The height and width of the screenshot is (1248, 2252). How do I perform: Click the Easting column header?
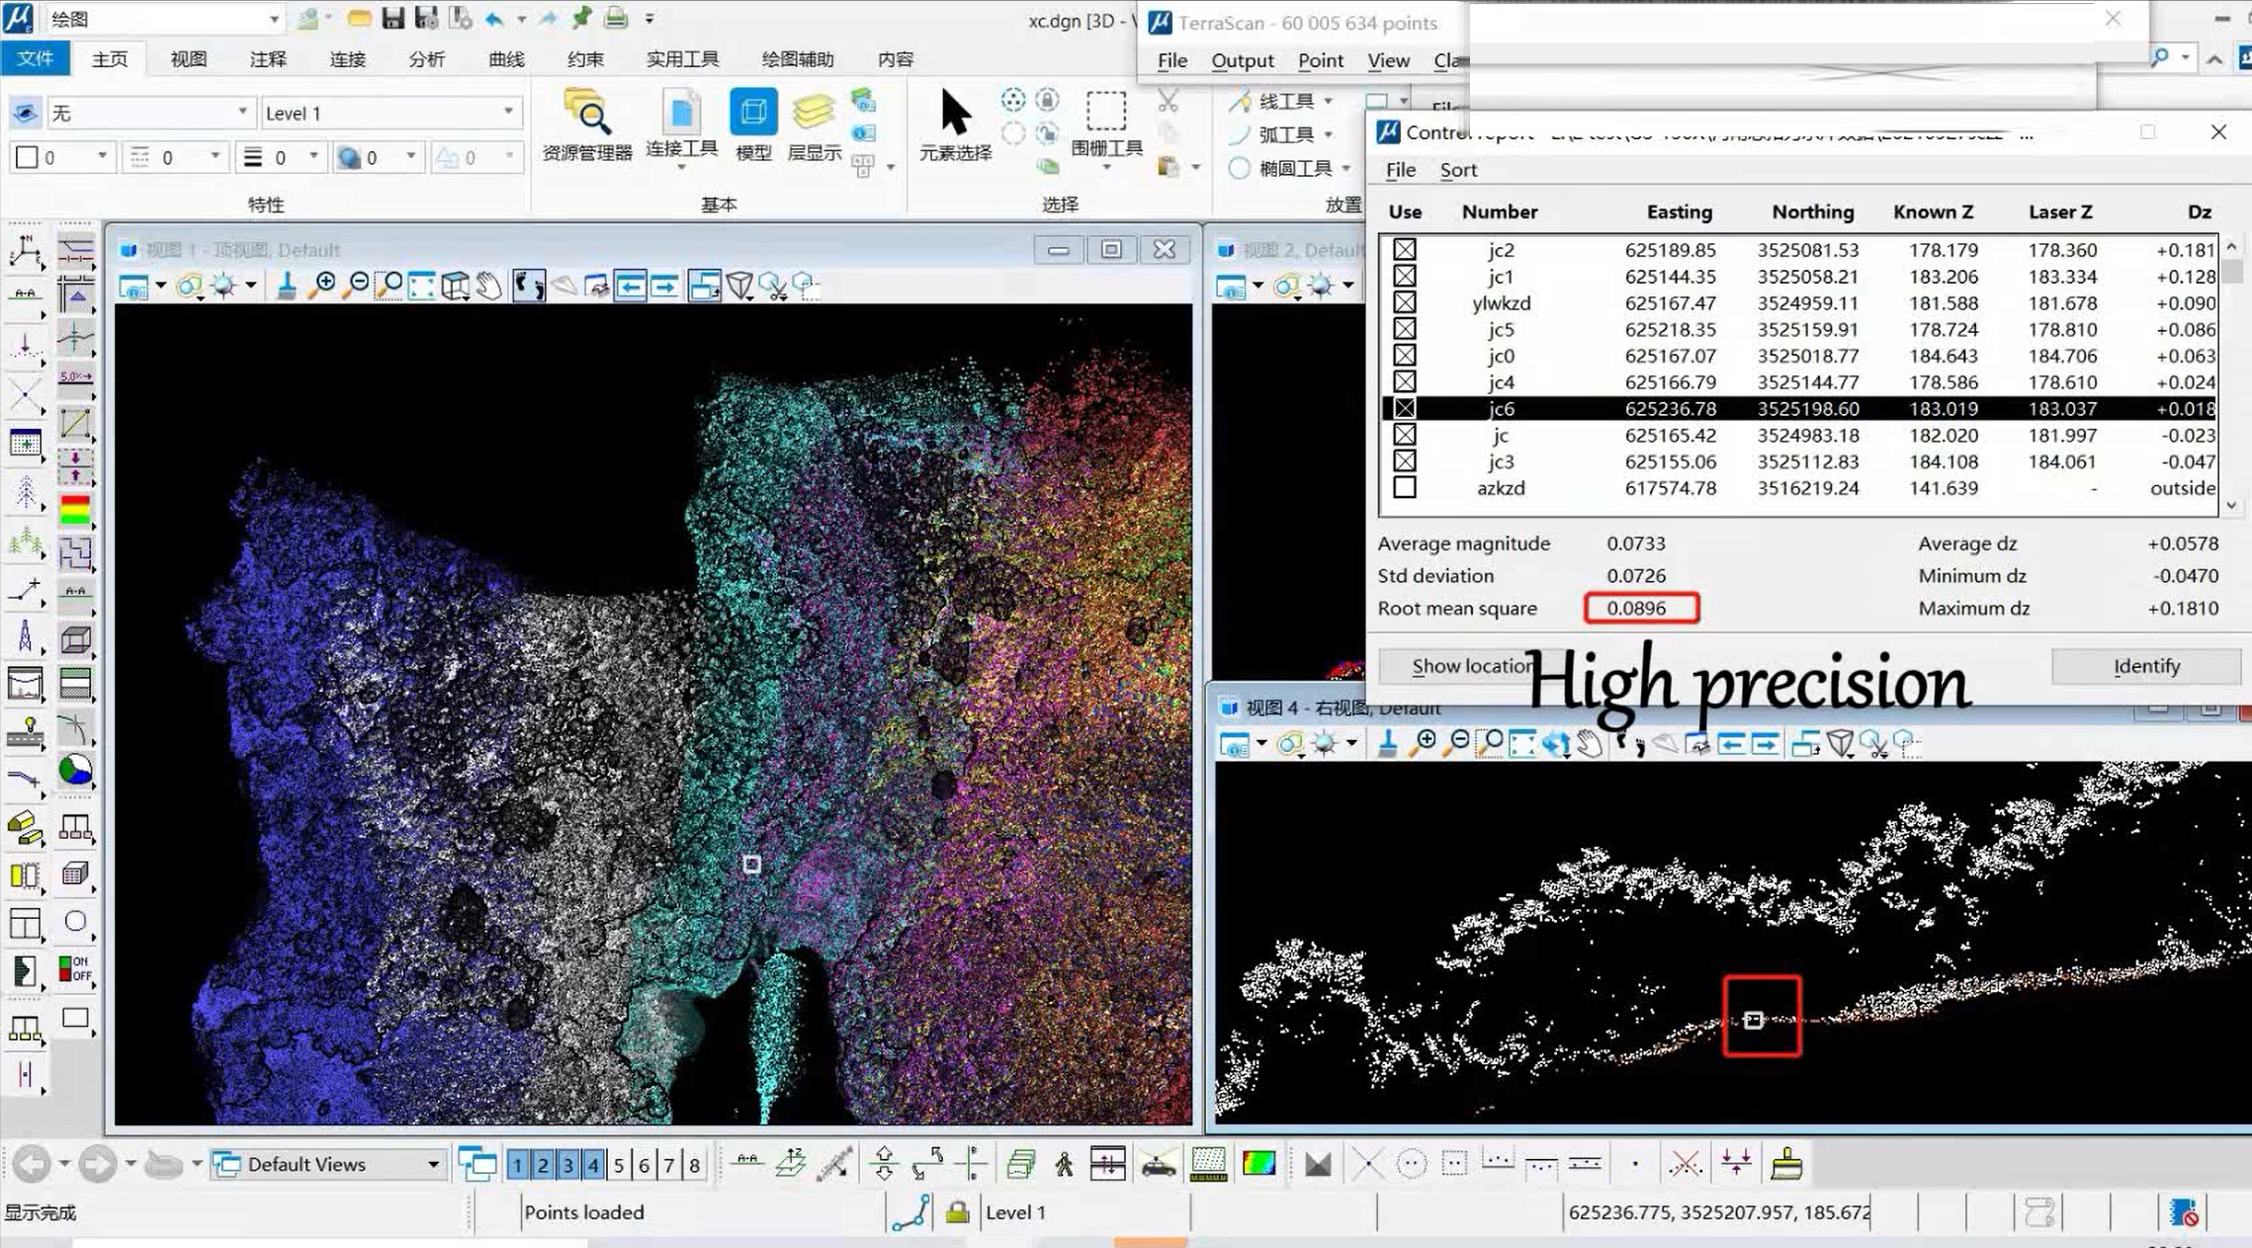[1679, 211]
